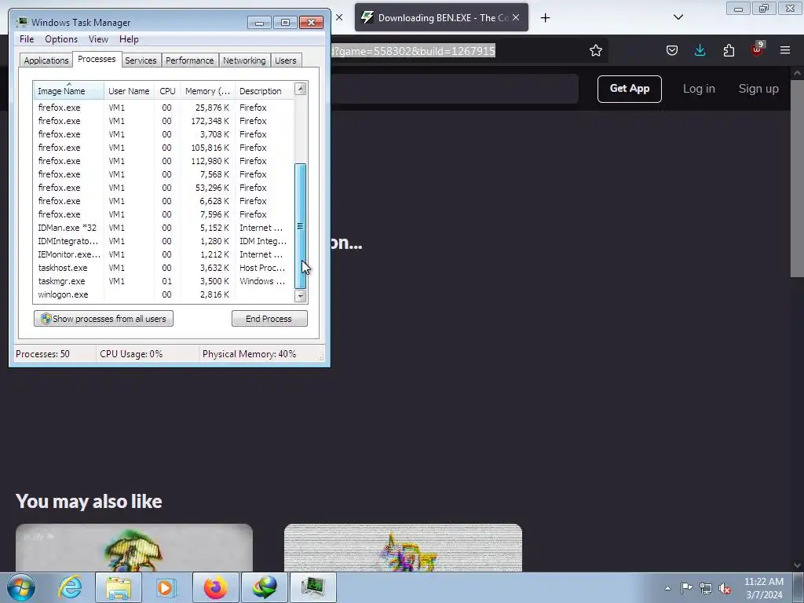Select the taskhost.exe process
The height and width of the screenshot is (603, 804).
pyautogui.click(x=163, y=268)
